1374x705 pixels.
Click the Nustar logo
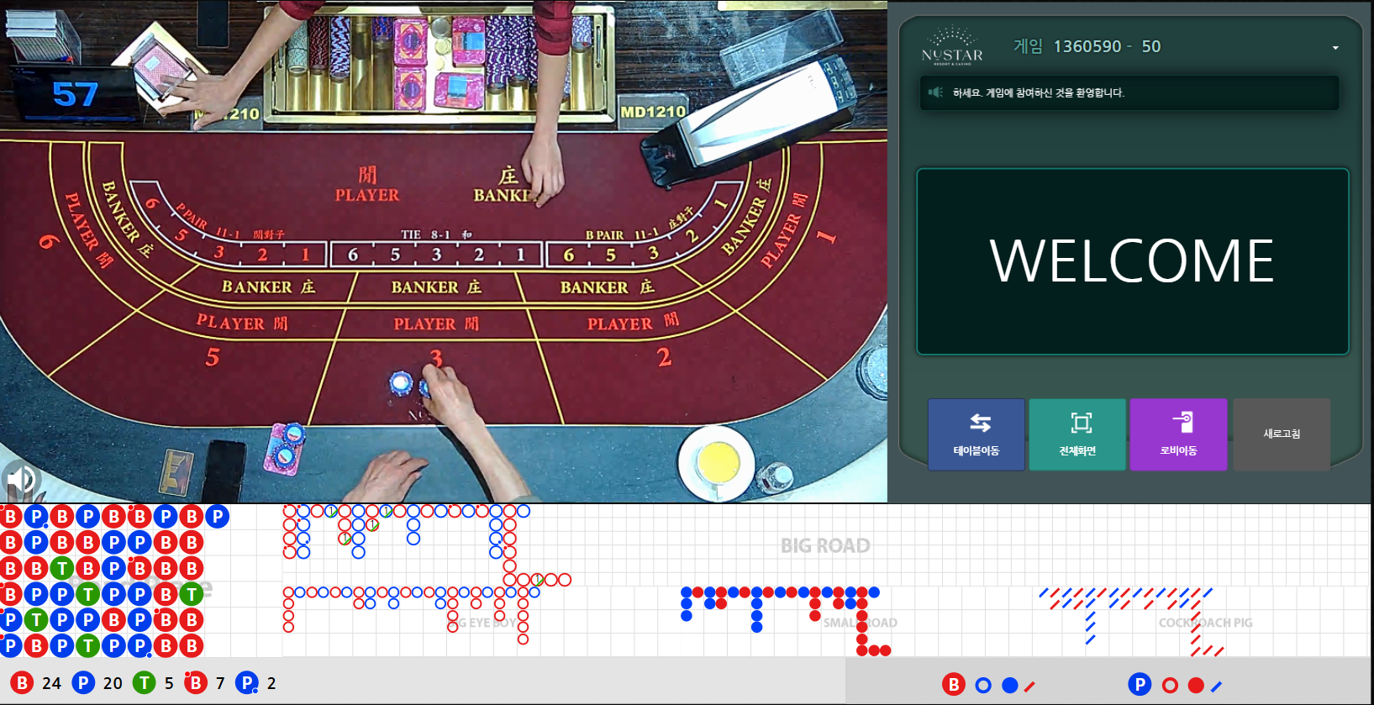(x=952, y=47)
